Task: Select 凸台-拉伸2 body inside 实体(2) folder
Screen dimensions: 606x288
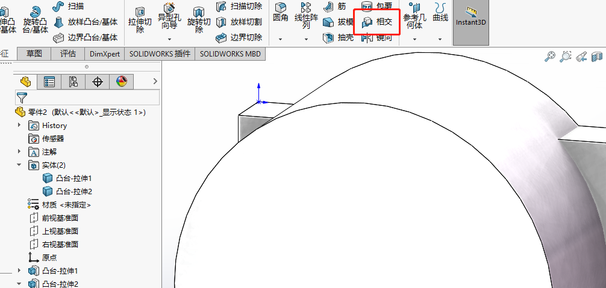Action: coord(67,191)
